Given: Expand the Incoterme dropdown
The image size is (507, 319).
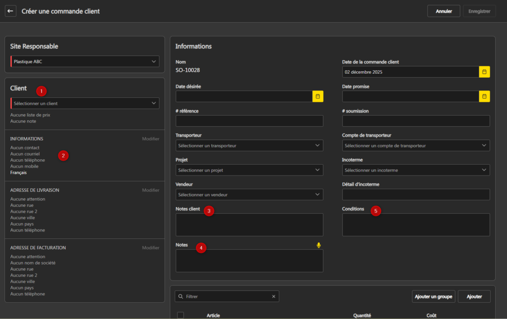Looking at the screenshot, I should (x=415, y=170).
